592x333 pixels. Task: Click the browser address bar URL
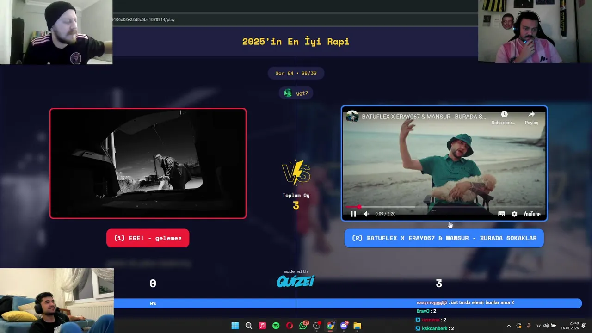[x=143, y=19]
